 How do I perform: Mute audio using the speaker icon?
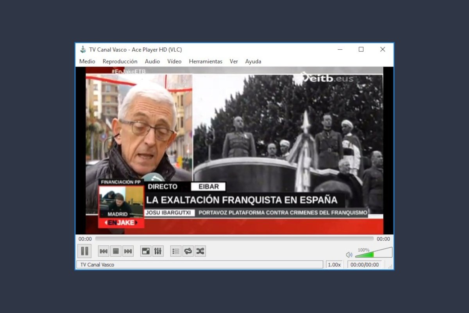tap(349, 255)
